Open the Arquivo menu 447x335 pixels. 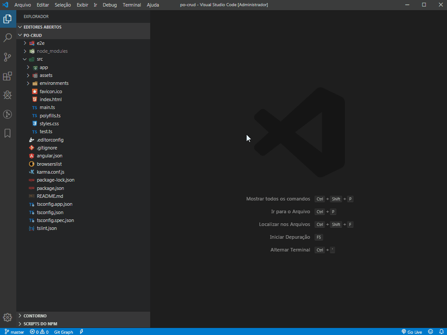[x=22, y=5]
